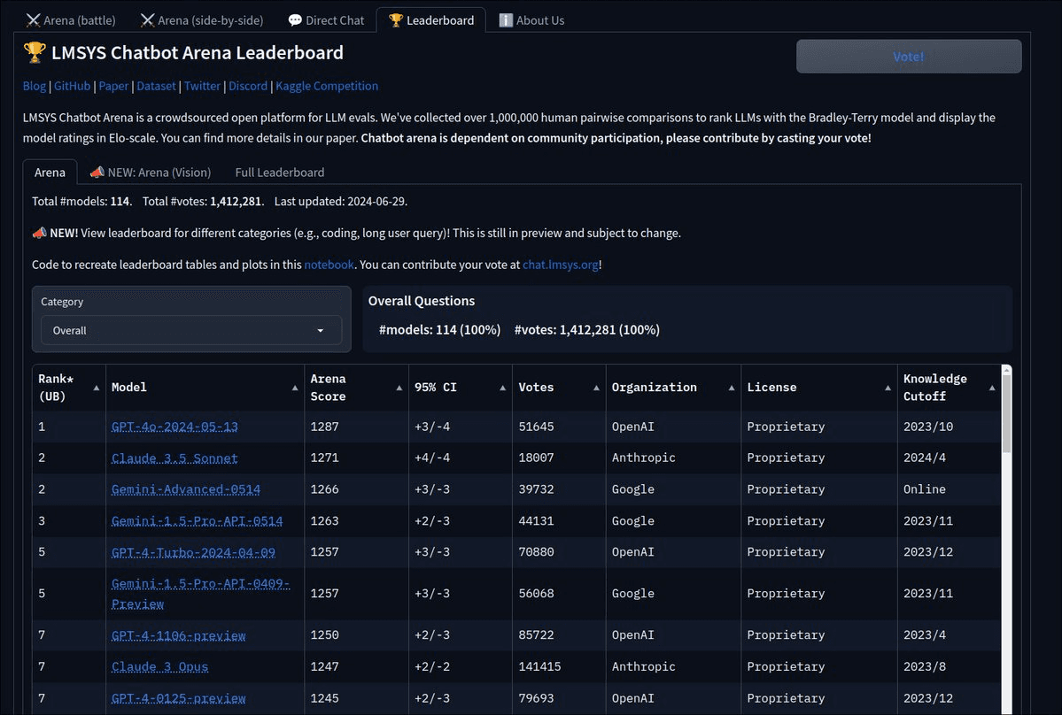
Task: Click Arena Score 1287 cell
Action: coord(356,427)
